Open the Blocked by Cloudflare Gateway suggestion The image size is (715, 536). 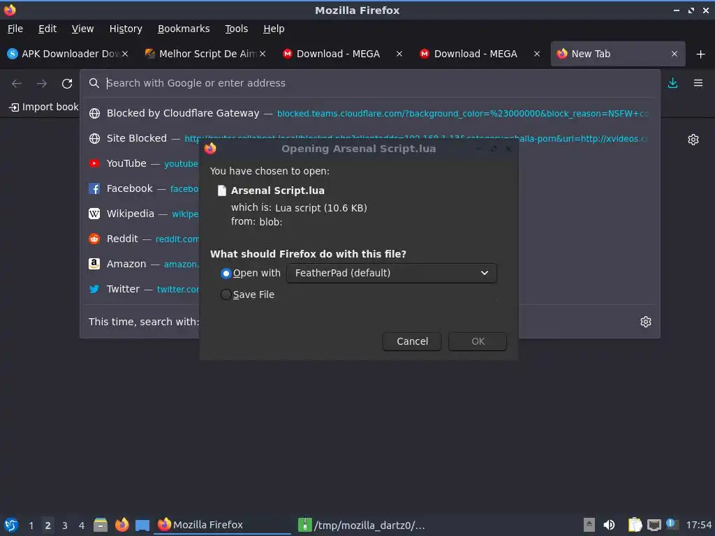pyautogui.click(x=370, y=113)
